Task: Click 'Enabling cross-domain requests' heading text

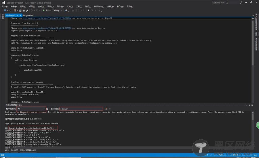Action: [27, 82]
